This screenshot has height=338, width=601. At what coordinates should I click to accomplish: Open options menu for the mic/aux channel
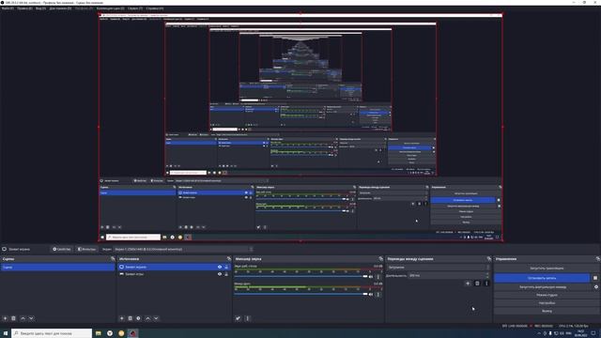pyautogui.click(x=378, y=294)
